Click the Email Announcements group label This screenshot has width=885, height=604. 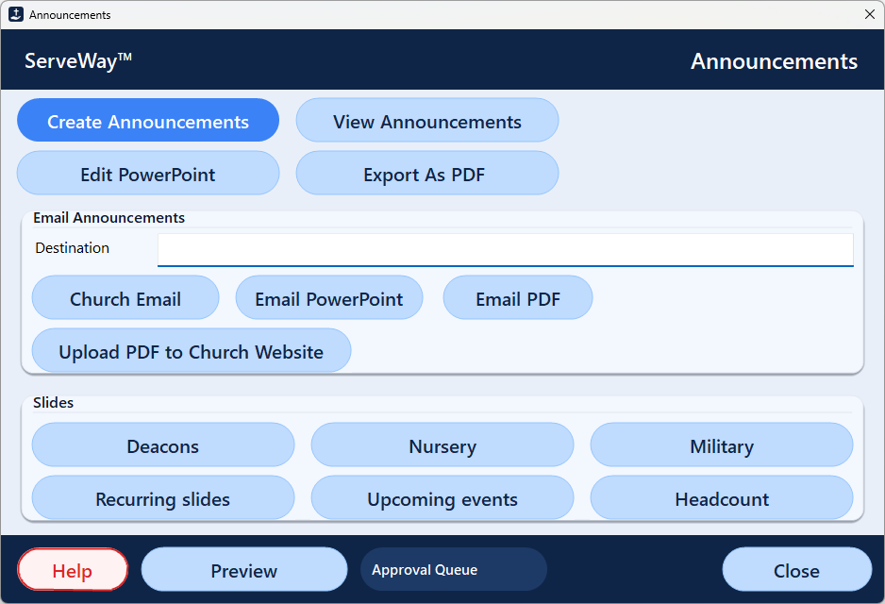pyautogui.click(x=109, y=218)
